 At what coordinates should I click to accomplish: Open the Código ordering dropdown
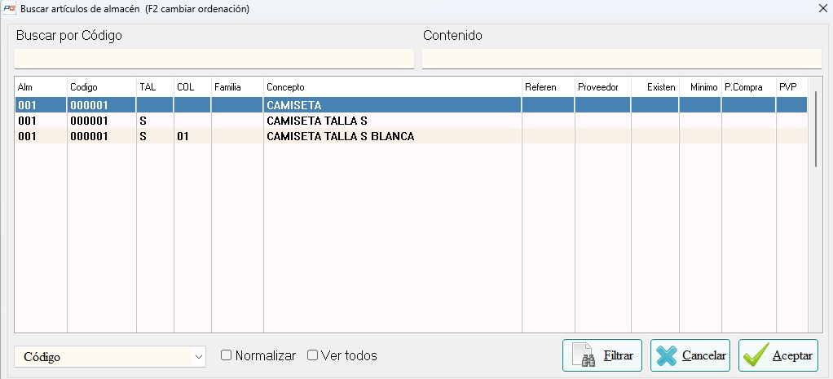[110, 357]
